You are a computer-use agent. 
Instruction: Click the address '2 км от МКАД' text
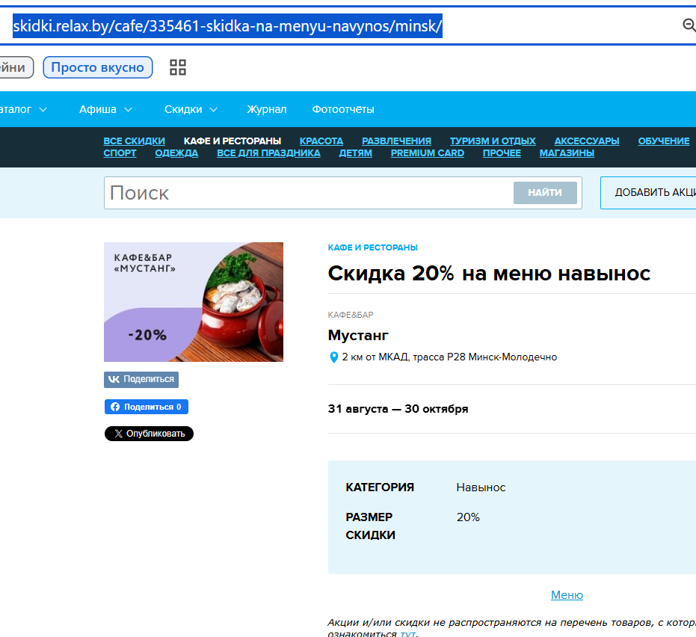pos(449,357)
